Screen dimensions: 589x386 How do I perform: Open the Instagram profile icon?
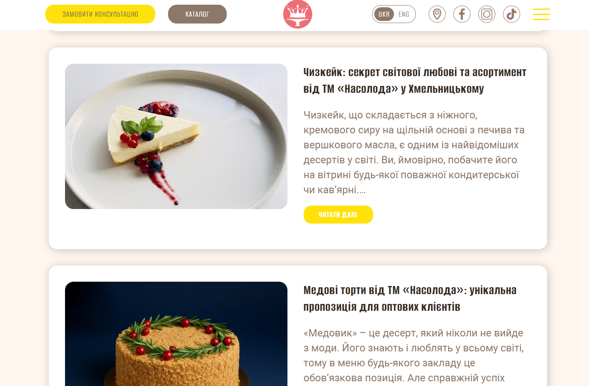tap(486, 14)
